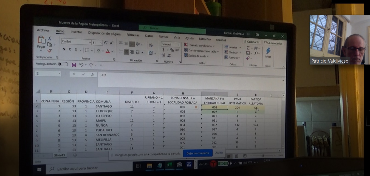Viewport: 370px width, 176px height.
Task: Toggle the bottom align button
Action: pos(132,44)
